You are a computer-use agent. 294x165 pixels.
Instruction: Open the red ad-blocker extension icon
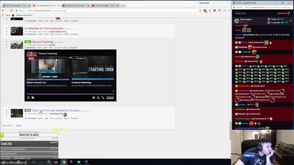[x=205, y=11]
